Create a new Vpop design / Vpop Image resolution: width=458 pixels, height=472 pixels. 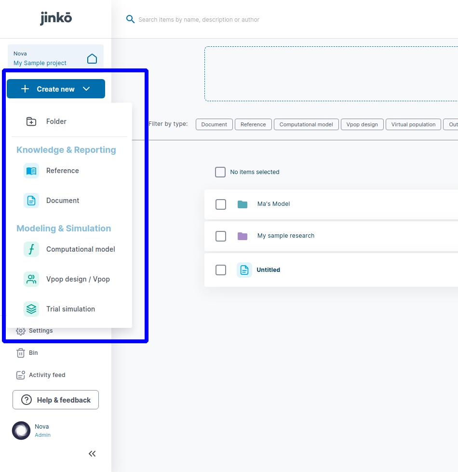point(78,279)
